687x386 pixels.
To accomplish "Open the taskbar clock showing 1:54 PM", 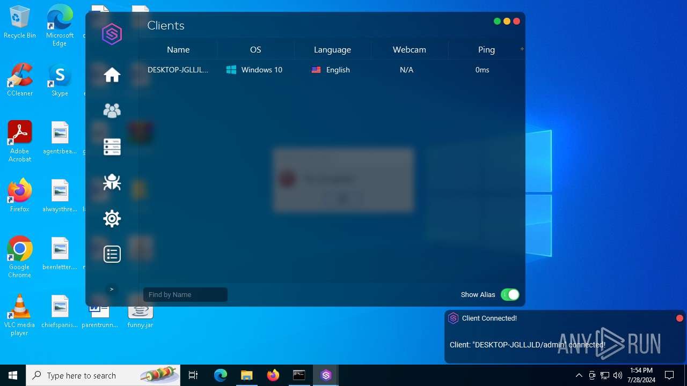I will (x=641, y=375).
